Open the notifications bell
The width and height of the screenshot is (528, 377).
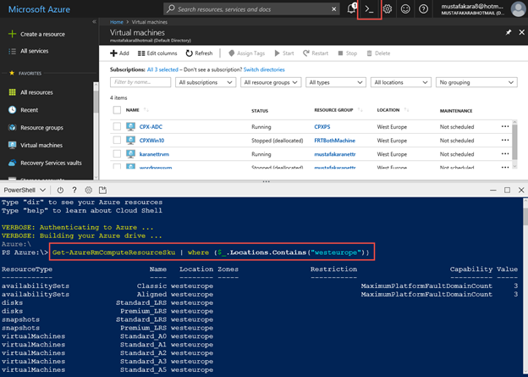[x=351, y=8]
